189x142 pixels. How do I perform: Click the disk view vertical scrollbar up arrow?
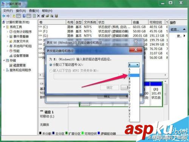[x=165, y=81]
